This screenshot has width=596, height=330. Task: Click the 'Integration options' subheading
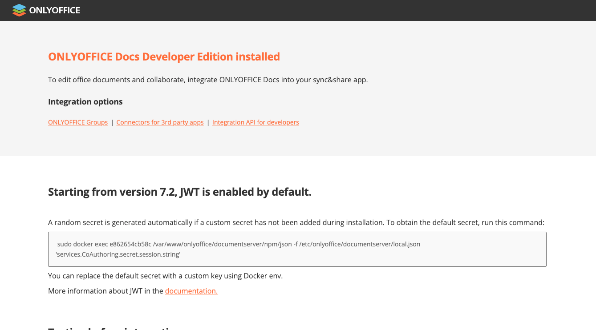point(85,102)
